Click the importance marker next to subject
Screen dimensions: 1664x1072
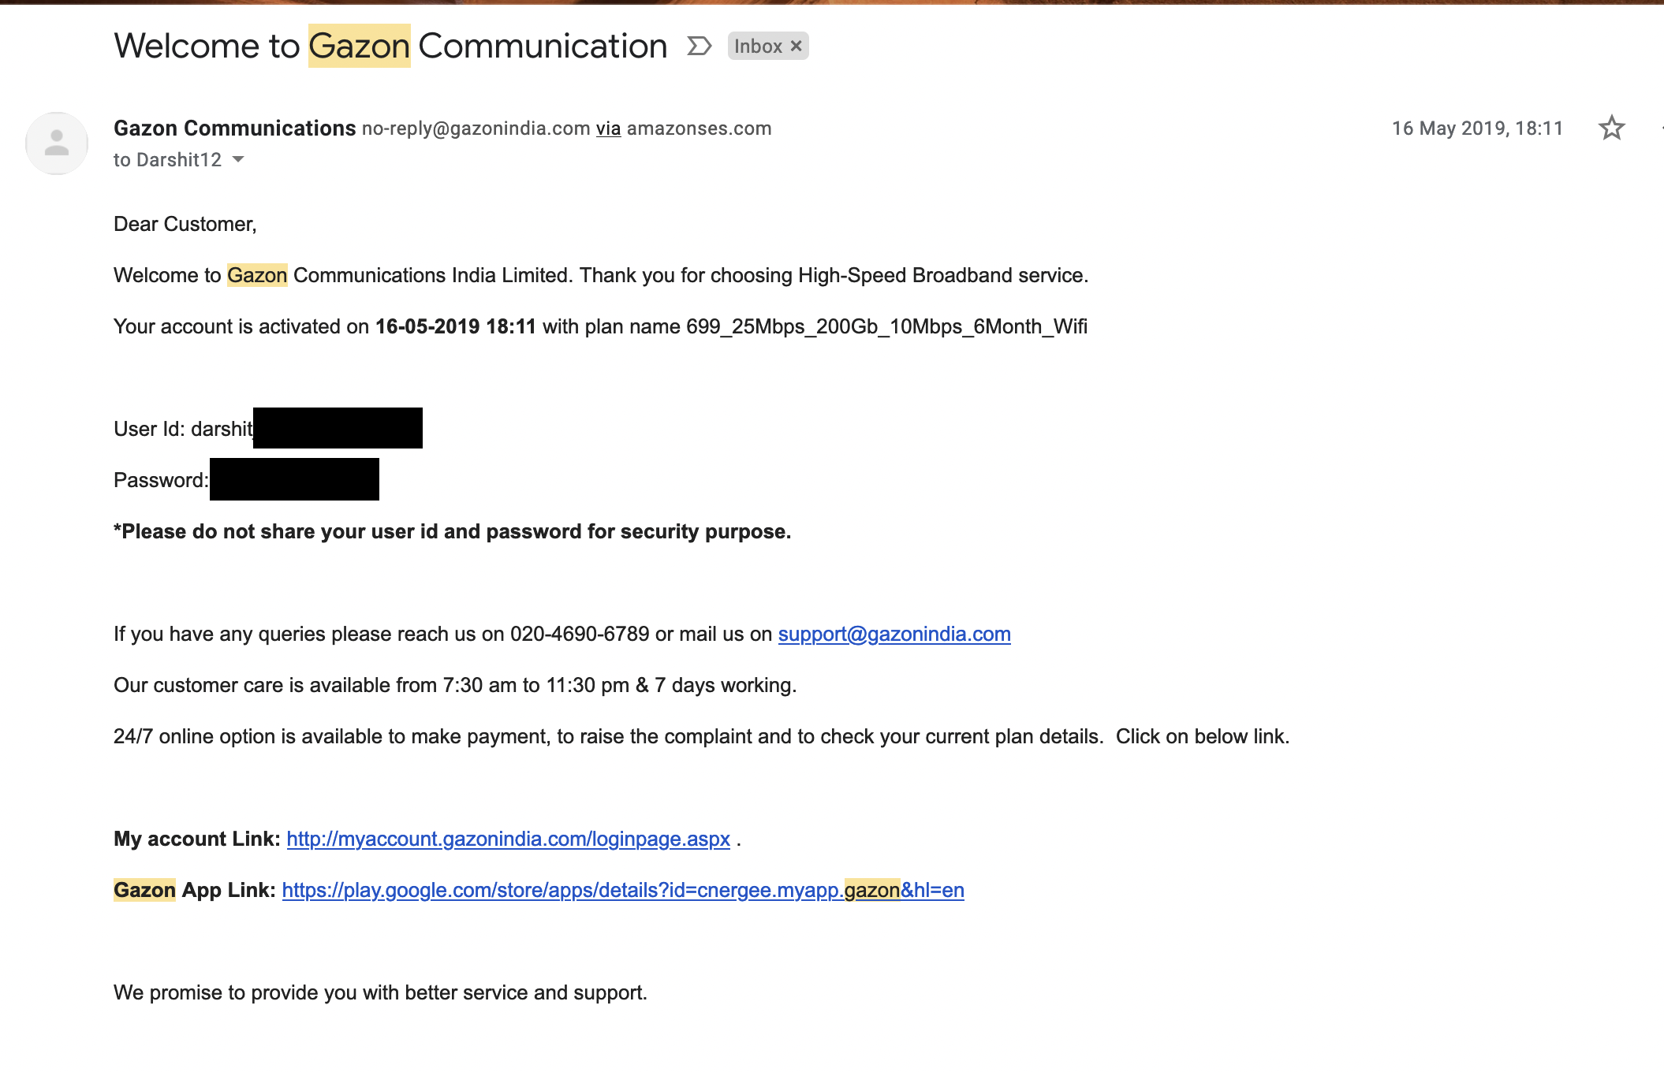coord(700,46)
